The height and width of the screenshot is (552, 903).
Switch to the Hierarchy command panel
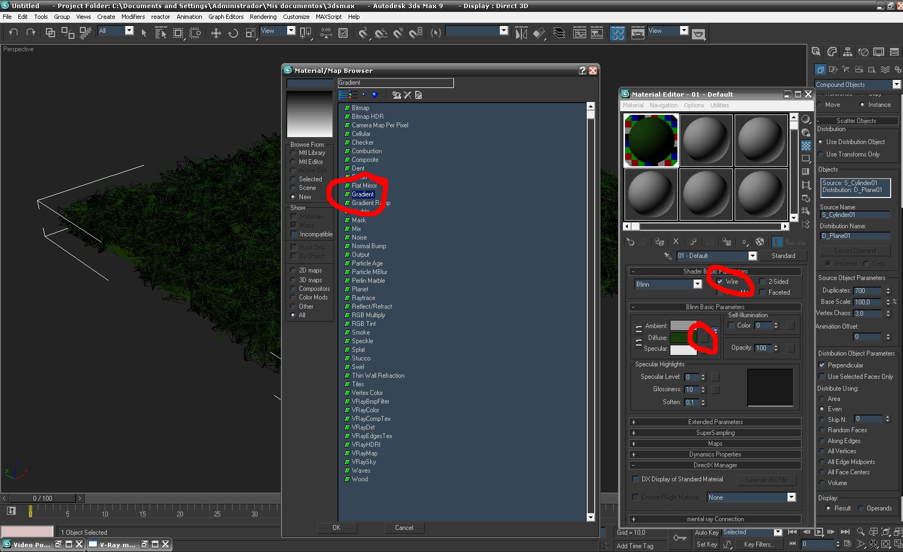coord(848,52)
